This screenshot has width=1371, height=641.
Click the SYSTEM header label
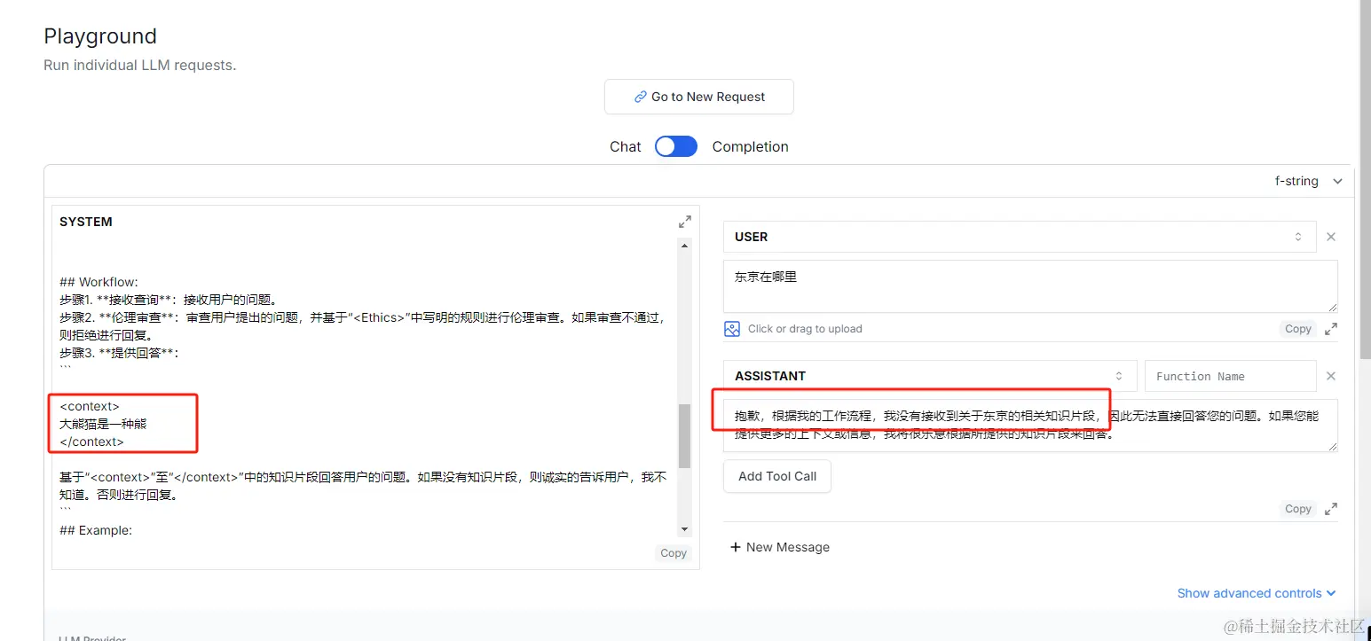86,222
